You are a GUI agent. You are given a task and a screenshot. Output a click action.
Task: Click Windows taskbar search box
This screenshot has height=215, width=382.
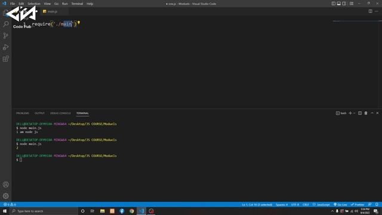pos(44,211)
